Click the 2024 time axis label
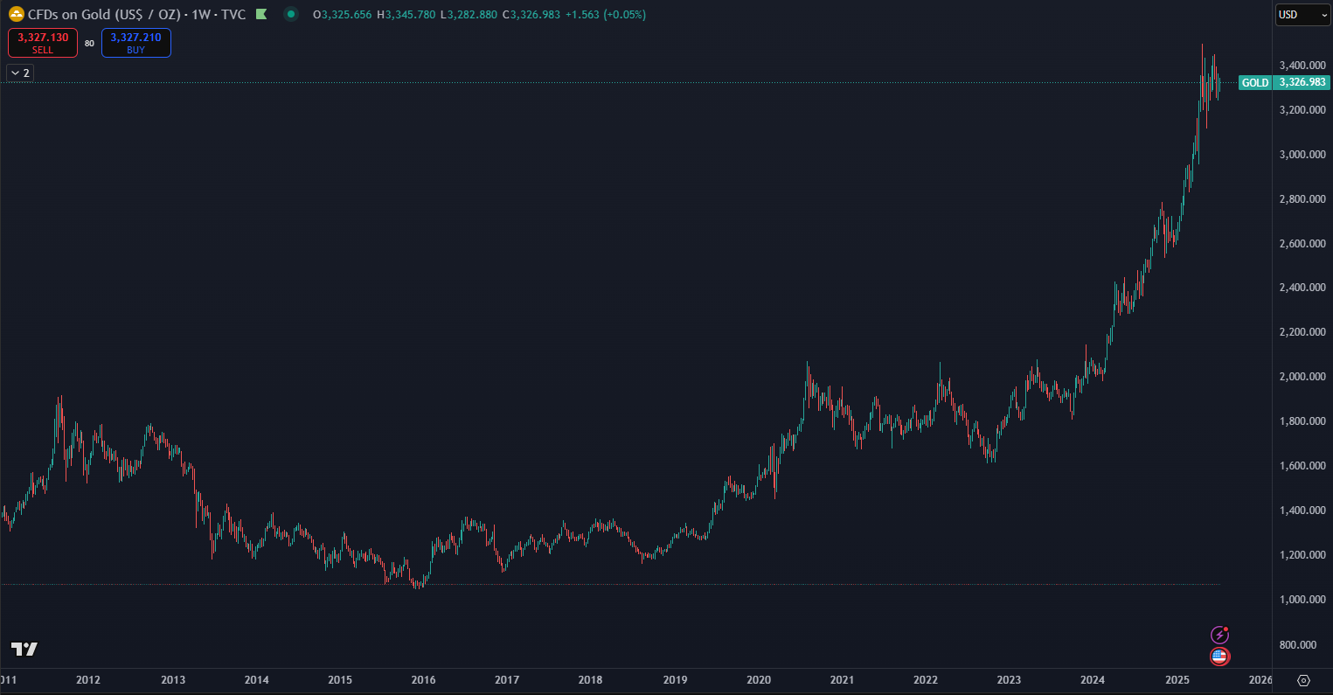 click(x=1093, y=680)
